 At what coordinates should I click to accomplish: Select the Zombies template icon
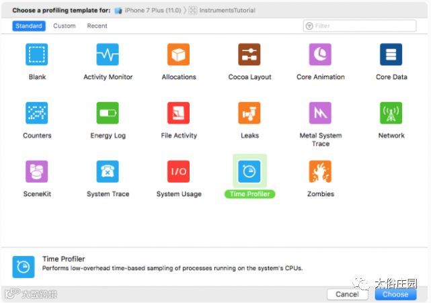[x=320, y=171]
